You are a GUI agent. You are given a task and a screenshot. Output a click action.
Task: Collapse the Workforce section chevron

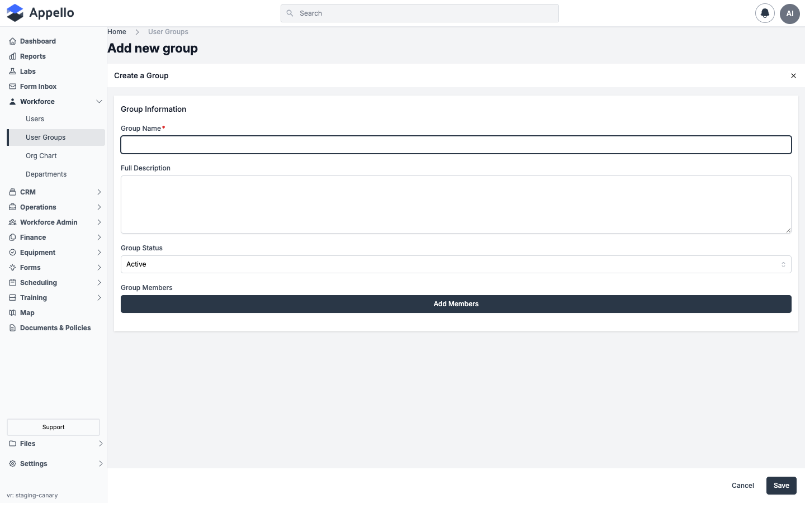tap(99, 102)
